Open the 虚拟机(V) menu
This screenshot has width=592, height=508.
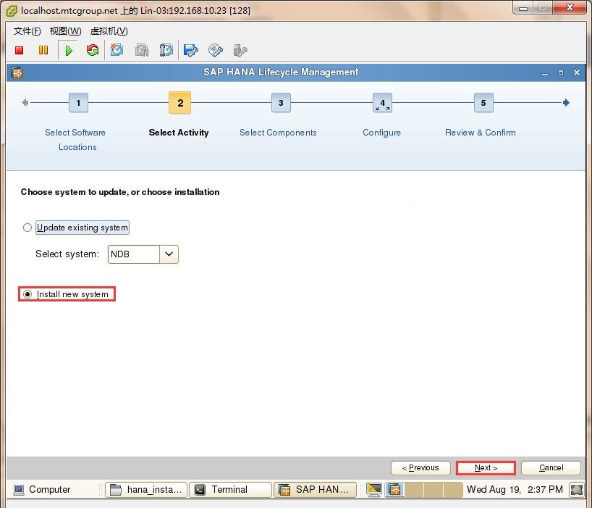[109, 31]
